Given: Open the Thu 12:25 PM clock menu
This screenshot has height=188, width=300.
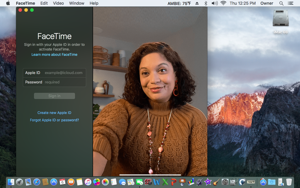Looking at the screenshot, I should tap(243, 3).
